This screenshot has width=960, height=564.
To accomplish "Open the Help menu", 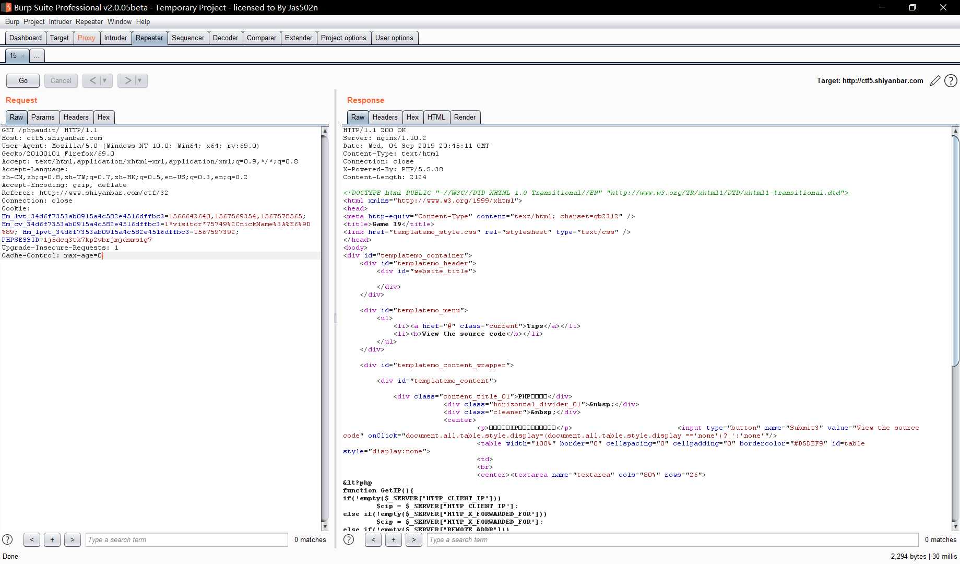I will pos(143,21).
